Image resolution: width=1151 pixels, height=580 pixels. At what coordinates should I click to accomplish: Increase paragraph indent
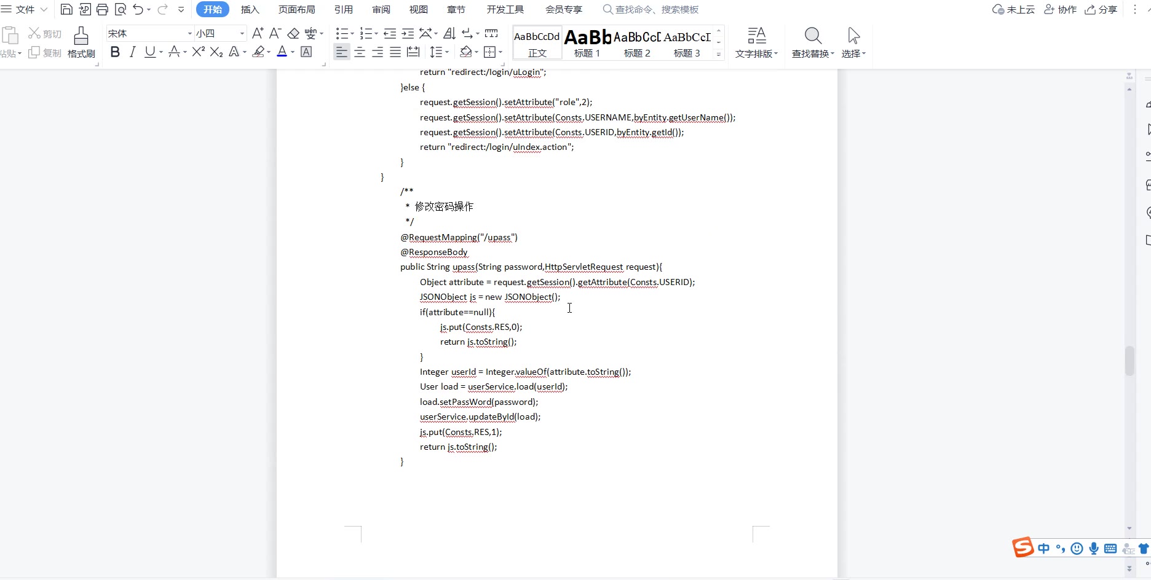click(408, 33)
